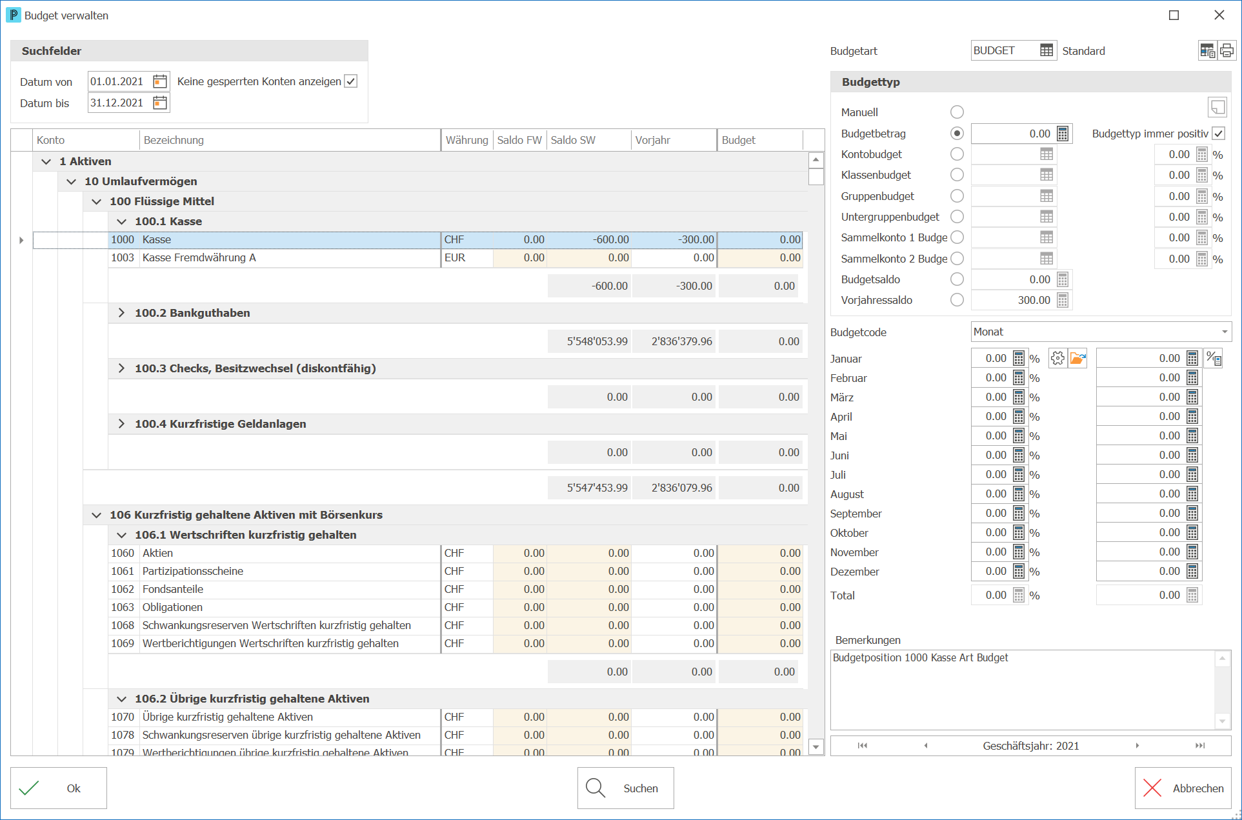Click the Suchen button
Viewport: 1242px width, 820px height.
[x=625, y=788]
